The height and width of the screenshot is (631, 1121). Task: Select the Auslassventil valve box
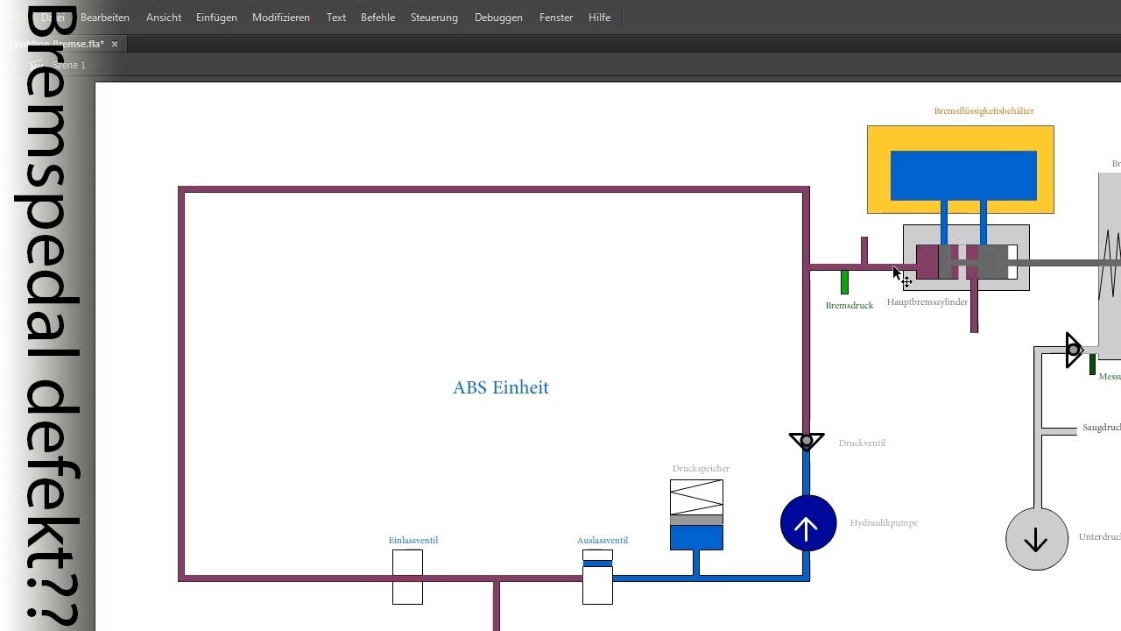pyautogui.click(x=598, y=577)
